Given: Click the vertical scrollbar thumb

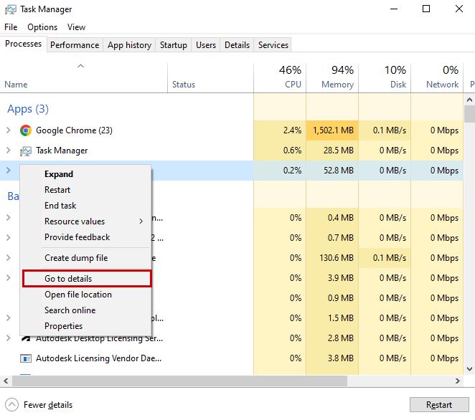Looking at the screenshot, I should coord(470,115).
